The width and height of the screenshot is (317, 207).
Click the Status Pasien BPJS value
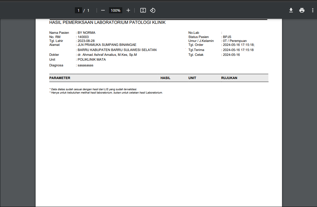click(x=227, y=37)
